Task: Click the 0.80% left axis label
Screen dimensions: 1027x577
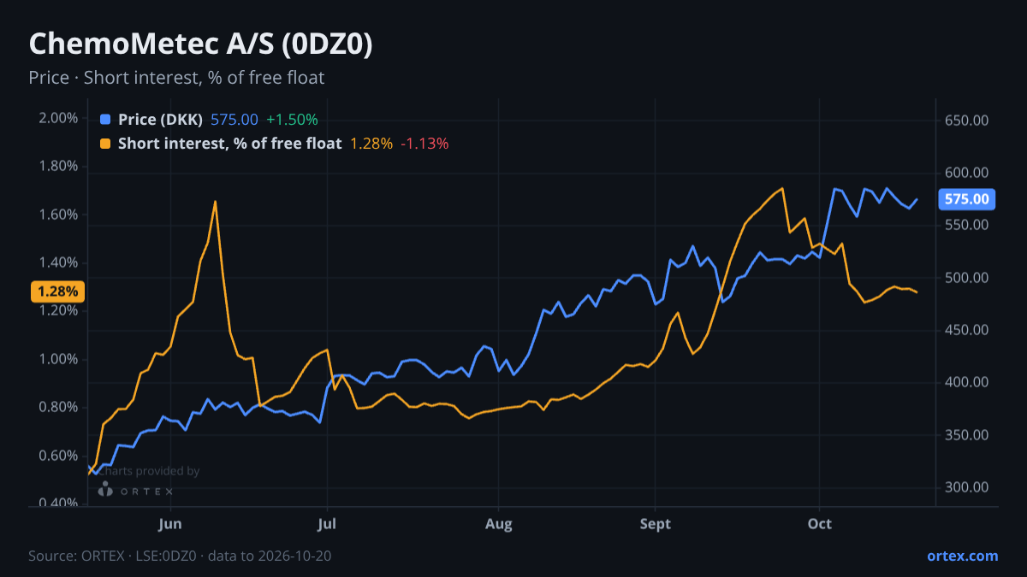Action: pos(58,407)
